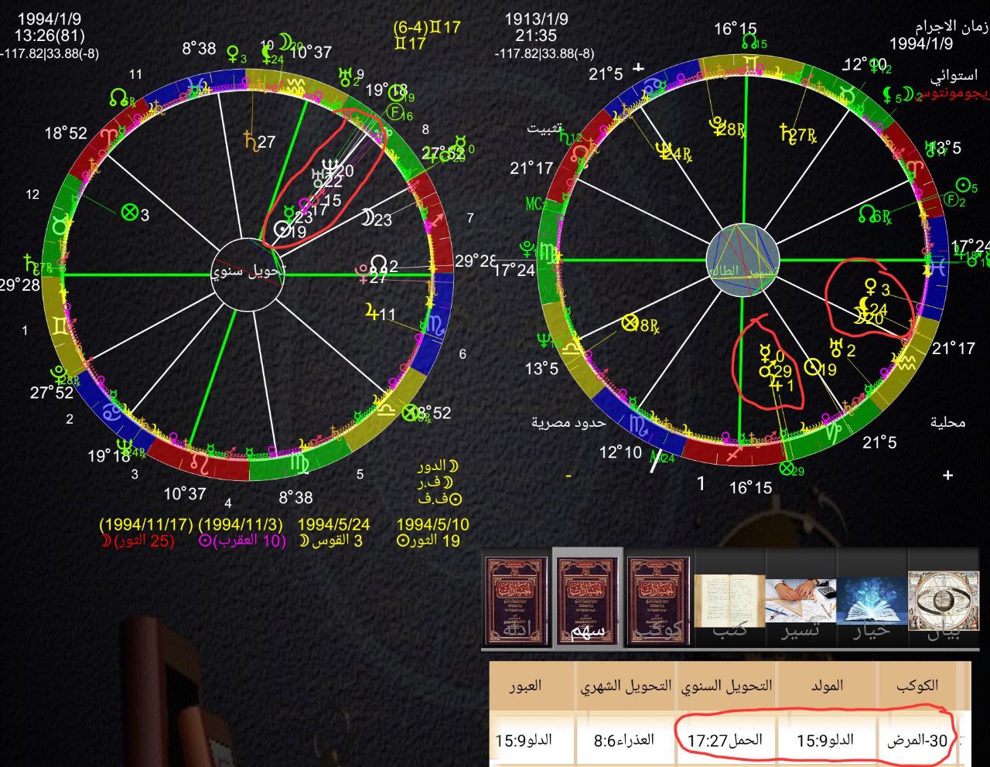Click the Saturn 27 symbol in left chart
Viewport: 990px width, 767px height.
251,141
